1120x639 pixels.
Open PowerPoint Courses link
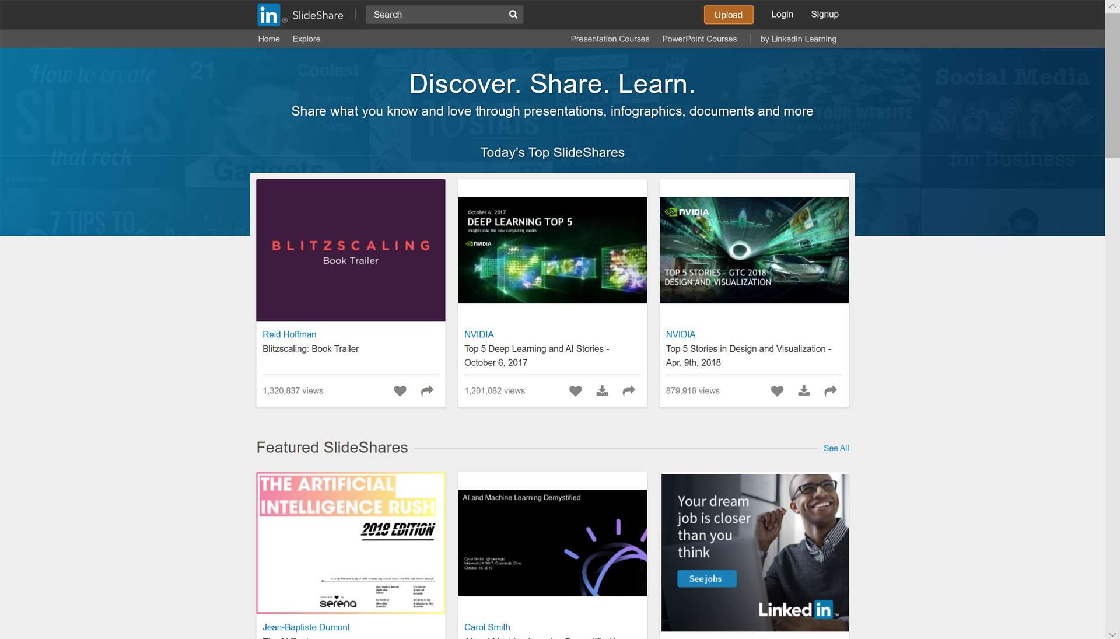tap(699, 39)
